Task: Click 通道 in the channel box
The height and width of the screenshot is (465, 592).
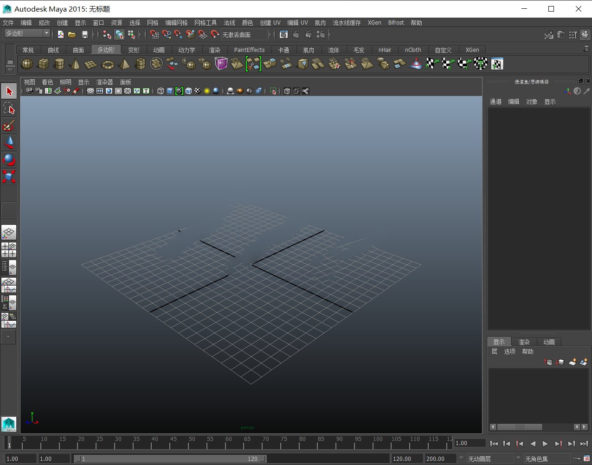Action: [x=495, y=102]
